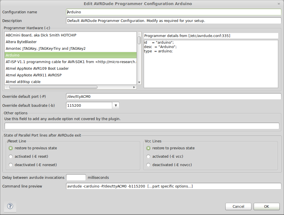Close the dialog with the X icon
This screenshot has height=215, width=284.
pos(279,4)
